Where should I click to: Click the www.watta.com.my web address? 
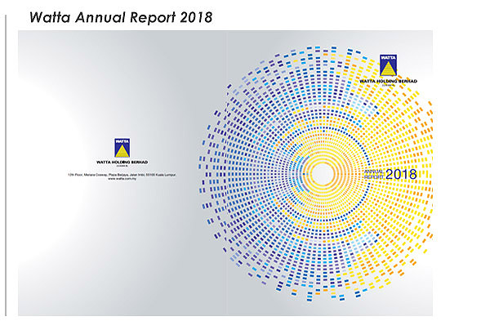click(122, 179)
